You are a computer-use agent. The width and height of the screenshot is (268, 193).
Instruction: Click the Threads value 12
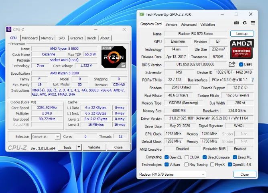[x=120, y=136]
